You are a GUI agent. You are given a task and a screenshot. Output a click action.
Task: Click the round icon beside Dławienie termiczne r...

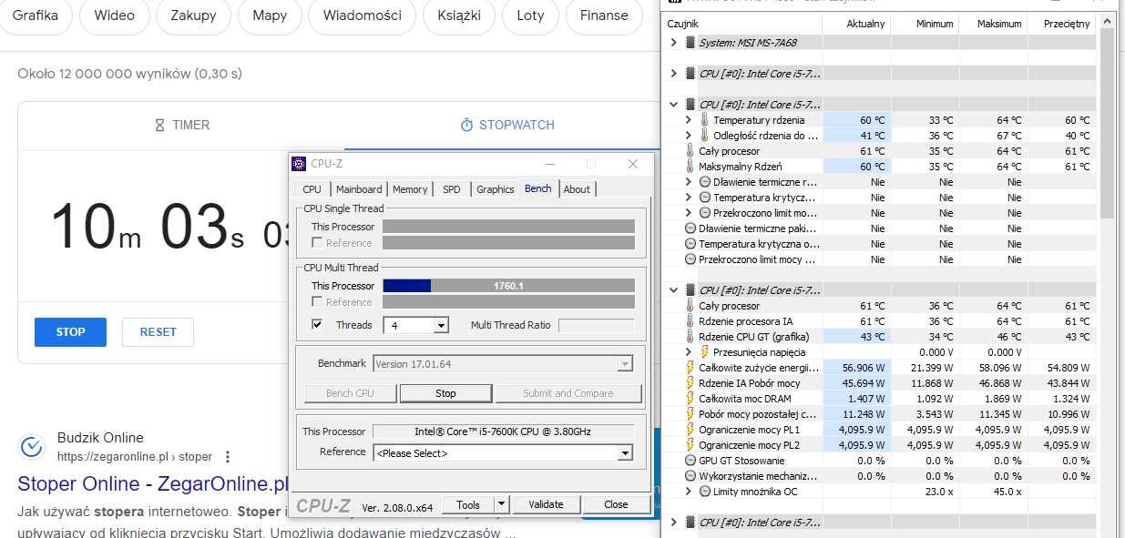tap(704, 182)
